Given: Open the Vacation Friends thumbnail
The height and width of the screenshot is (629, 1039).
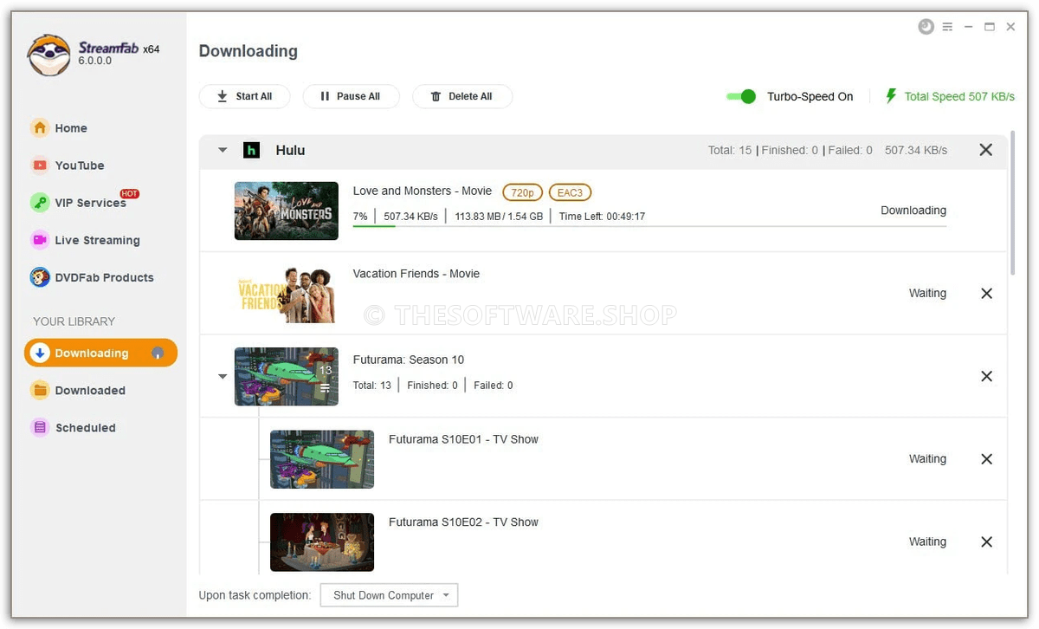Looking at the screenshot, I should pos(287,295).
